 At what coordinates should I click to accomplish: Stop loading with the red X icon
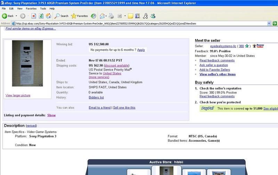(x=33, y=16)
